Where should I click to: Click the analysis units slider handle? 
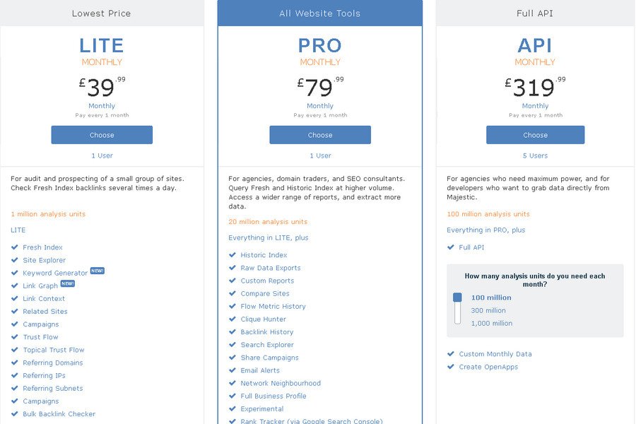(x=457, y=298)
